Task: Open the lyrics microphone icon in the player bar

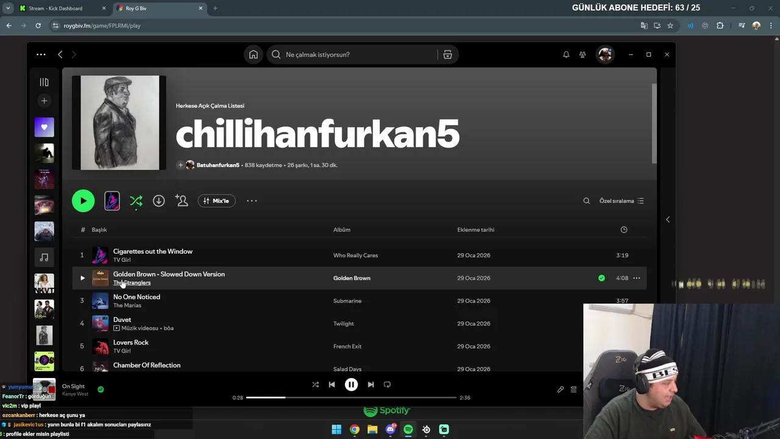Action: click(561, 390)
